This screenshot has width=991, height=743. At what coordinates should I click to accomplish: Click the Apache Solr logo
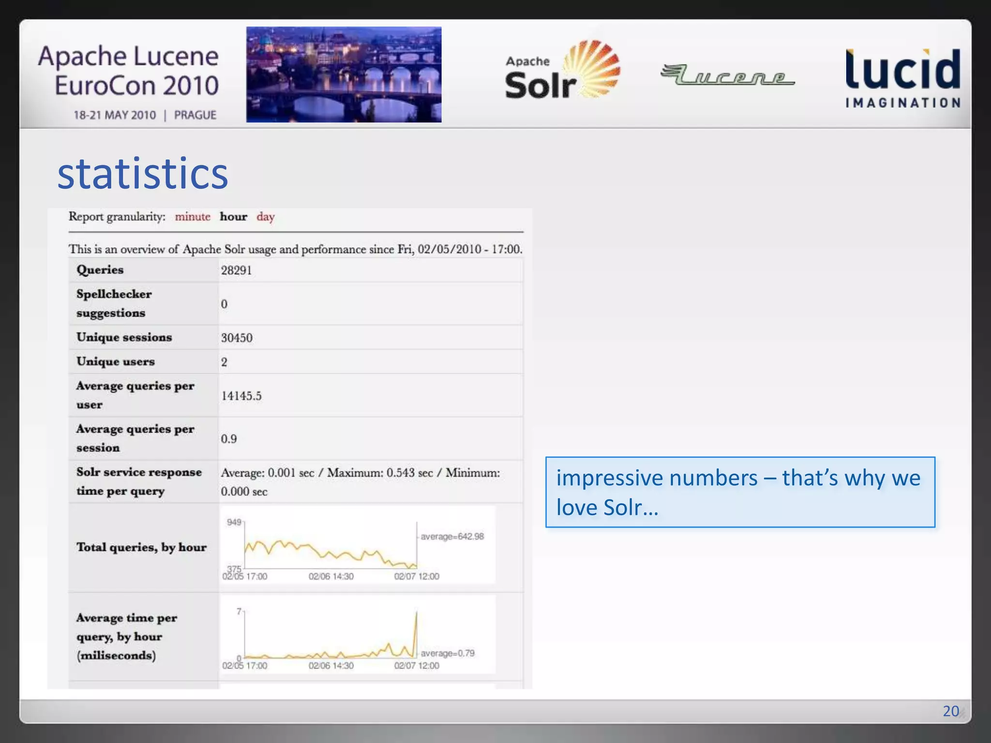click(x=562, y=70)
